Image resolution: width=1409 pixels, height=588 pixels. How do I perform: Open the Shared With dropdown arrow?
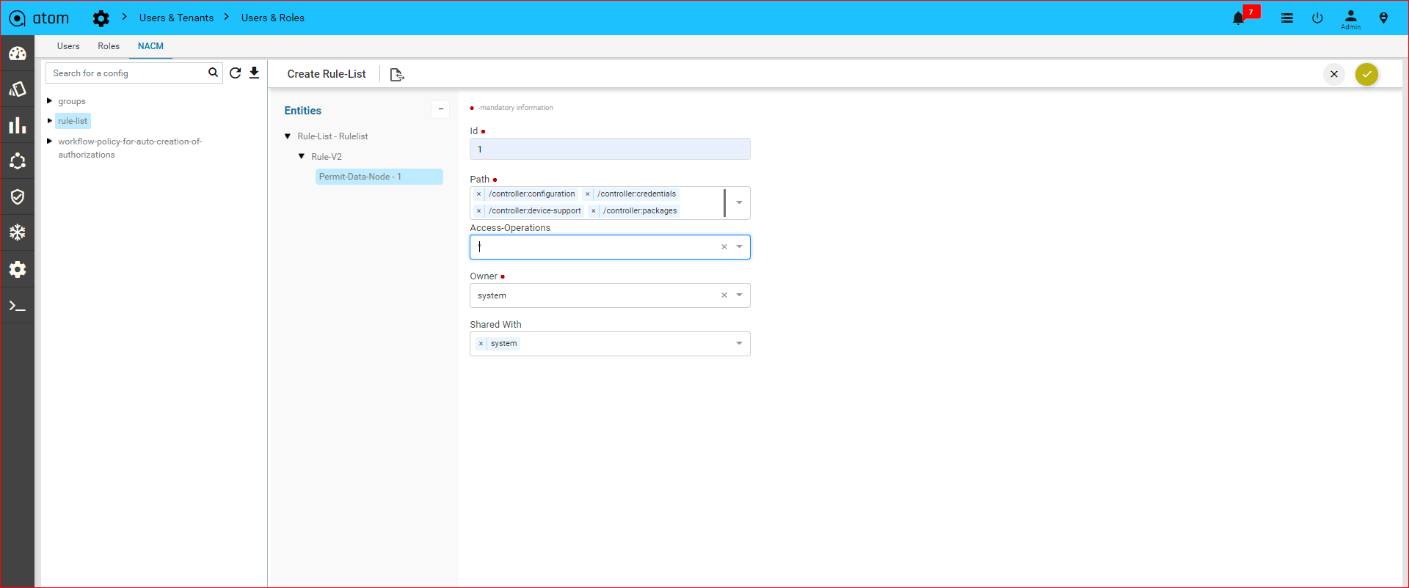(739, 344)
